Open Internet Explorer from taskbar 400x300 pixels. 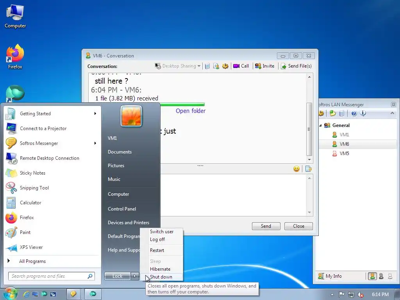pyautogui.click(x=26, y=294)
